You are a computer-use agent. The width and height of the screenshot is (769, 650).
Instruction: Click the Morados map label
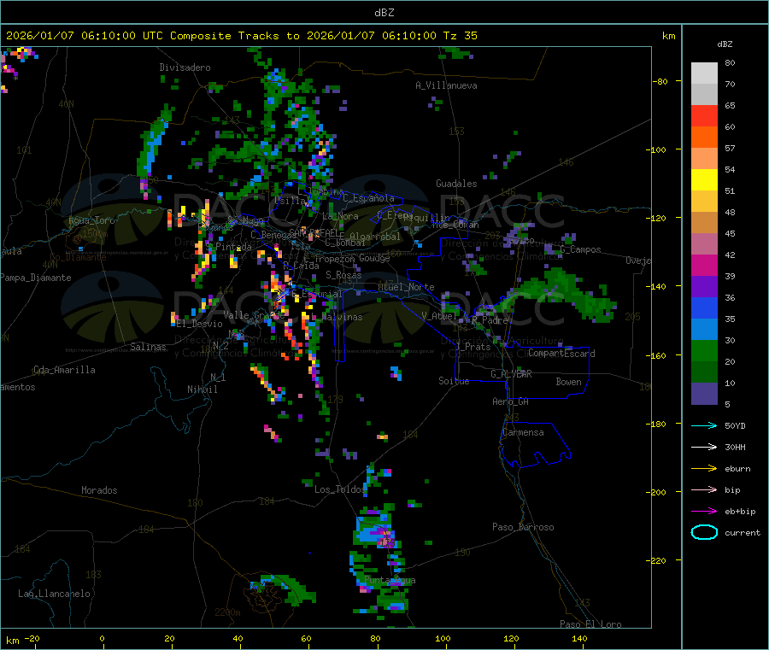[x=99, y=490]
